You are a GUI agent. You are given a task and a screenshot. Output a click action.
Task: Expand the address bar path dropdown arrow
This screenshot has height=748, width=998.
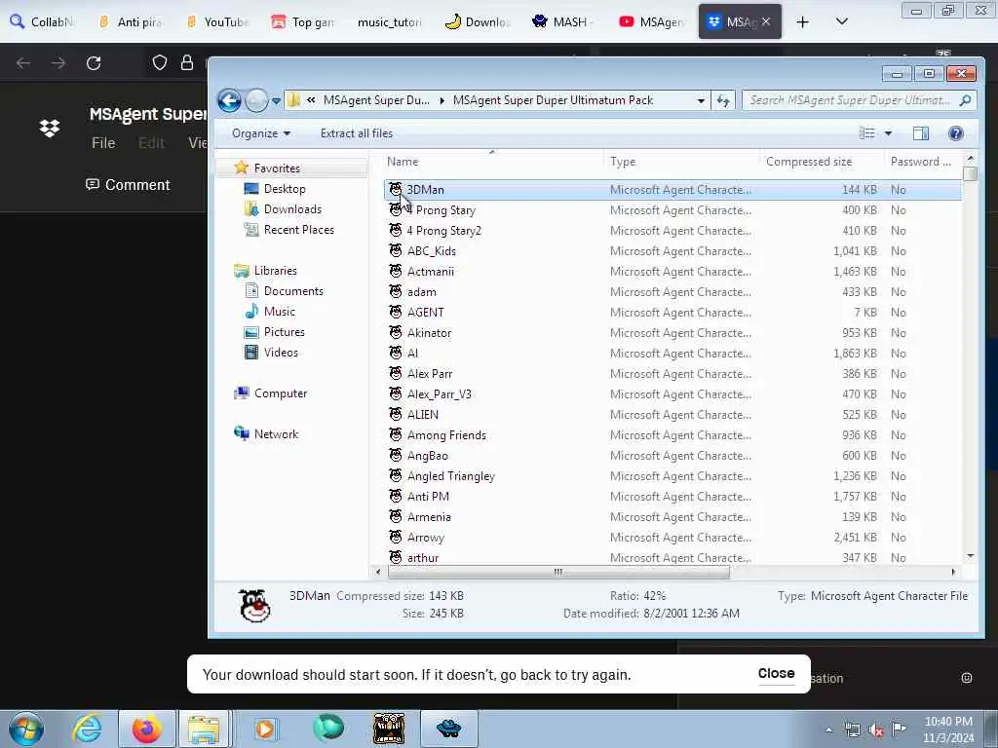(701, 100)
